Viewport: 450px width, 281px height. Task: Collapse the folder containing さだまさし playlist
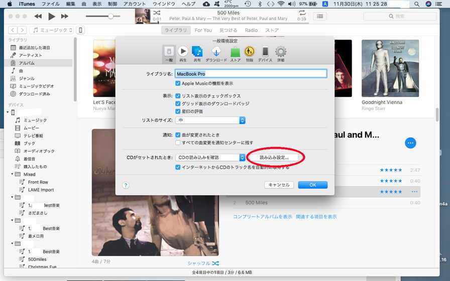(13, 197)
